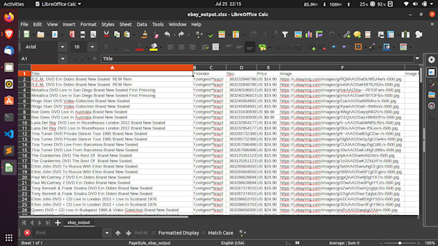Show Applications grid

tap(9, 238)
